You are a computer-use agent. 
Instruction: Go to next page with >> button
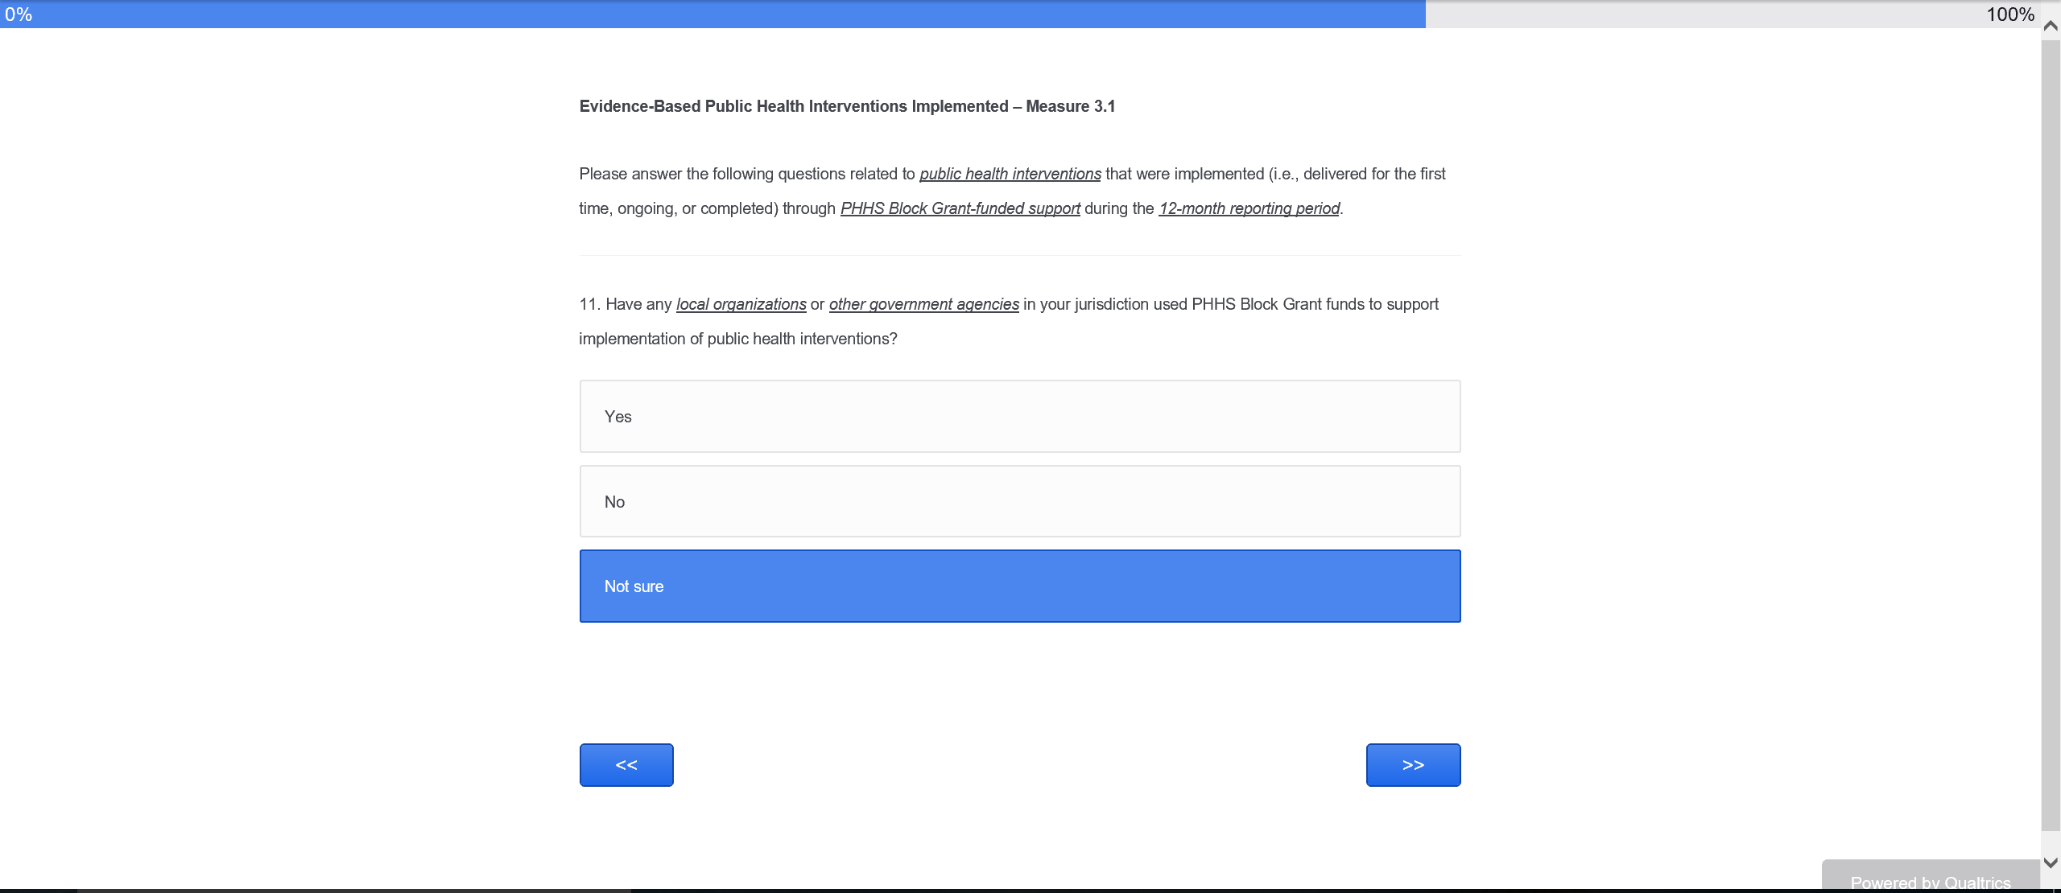click(1413, 765)
